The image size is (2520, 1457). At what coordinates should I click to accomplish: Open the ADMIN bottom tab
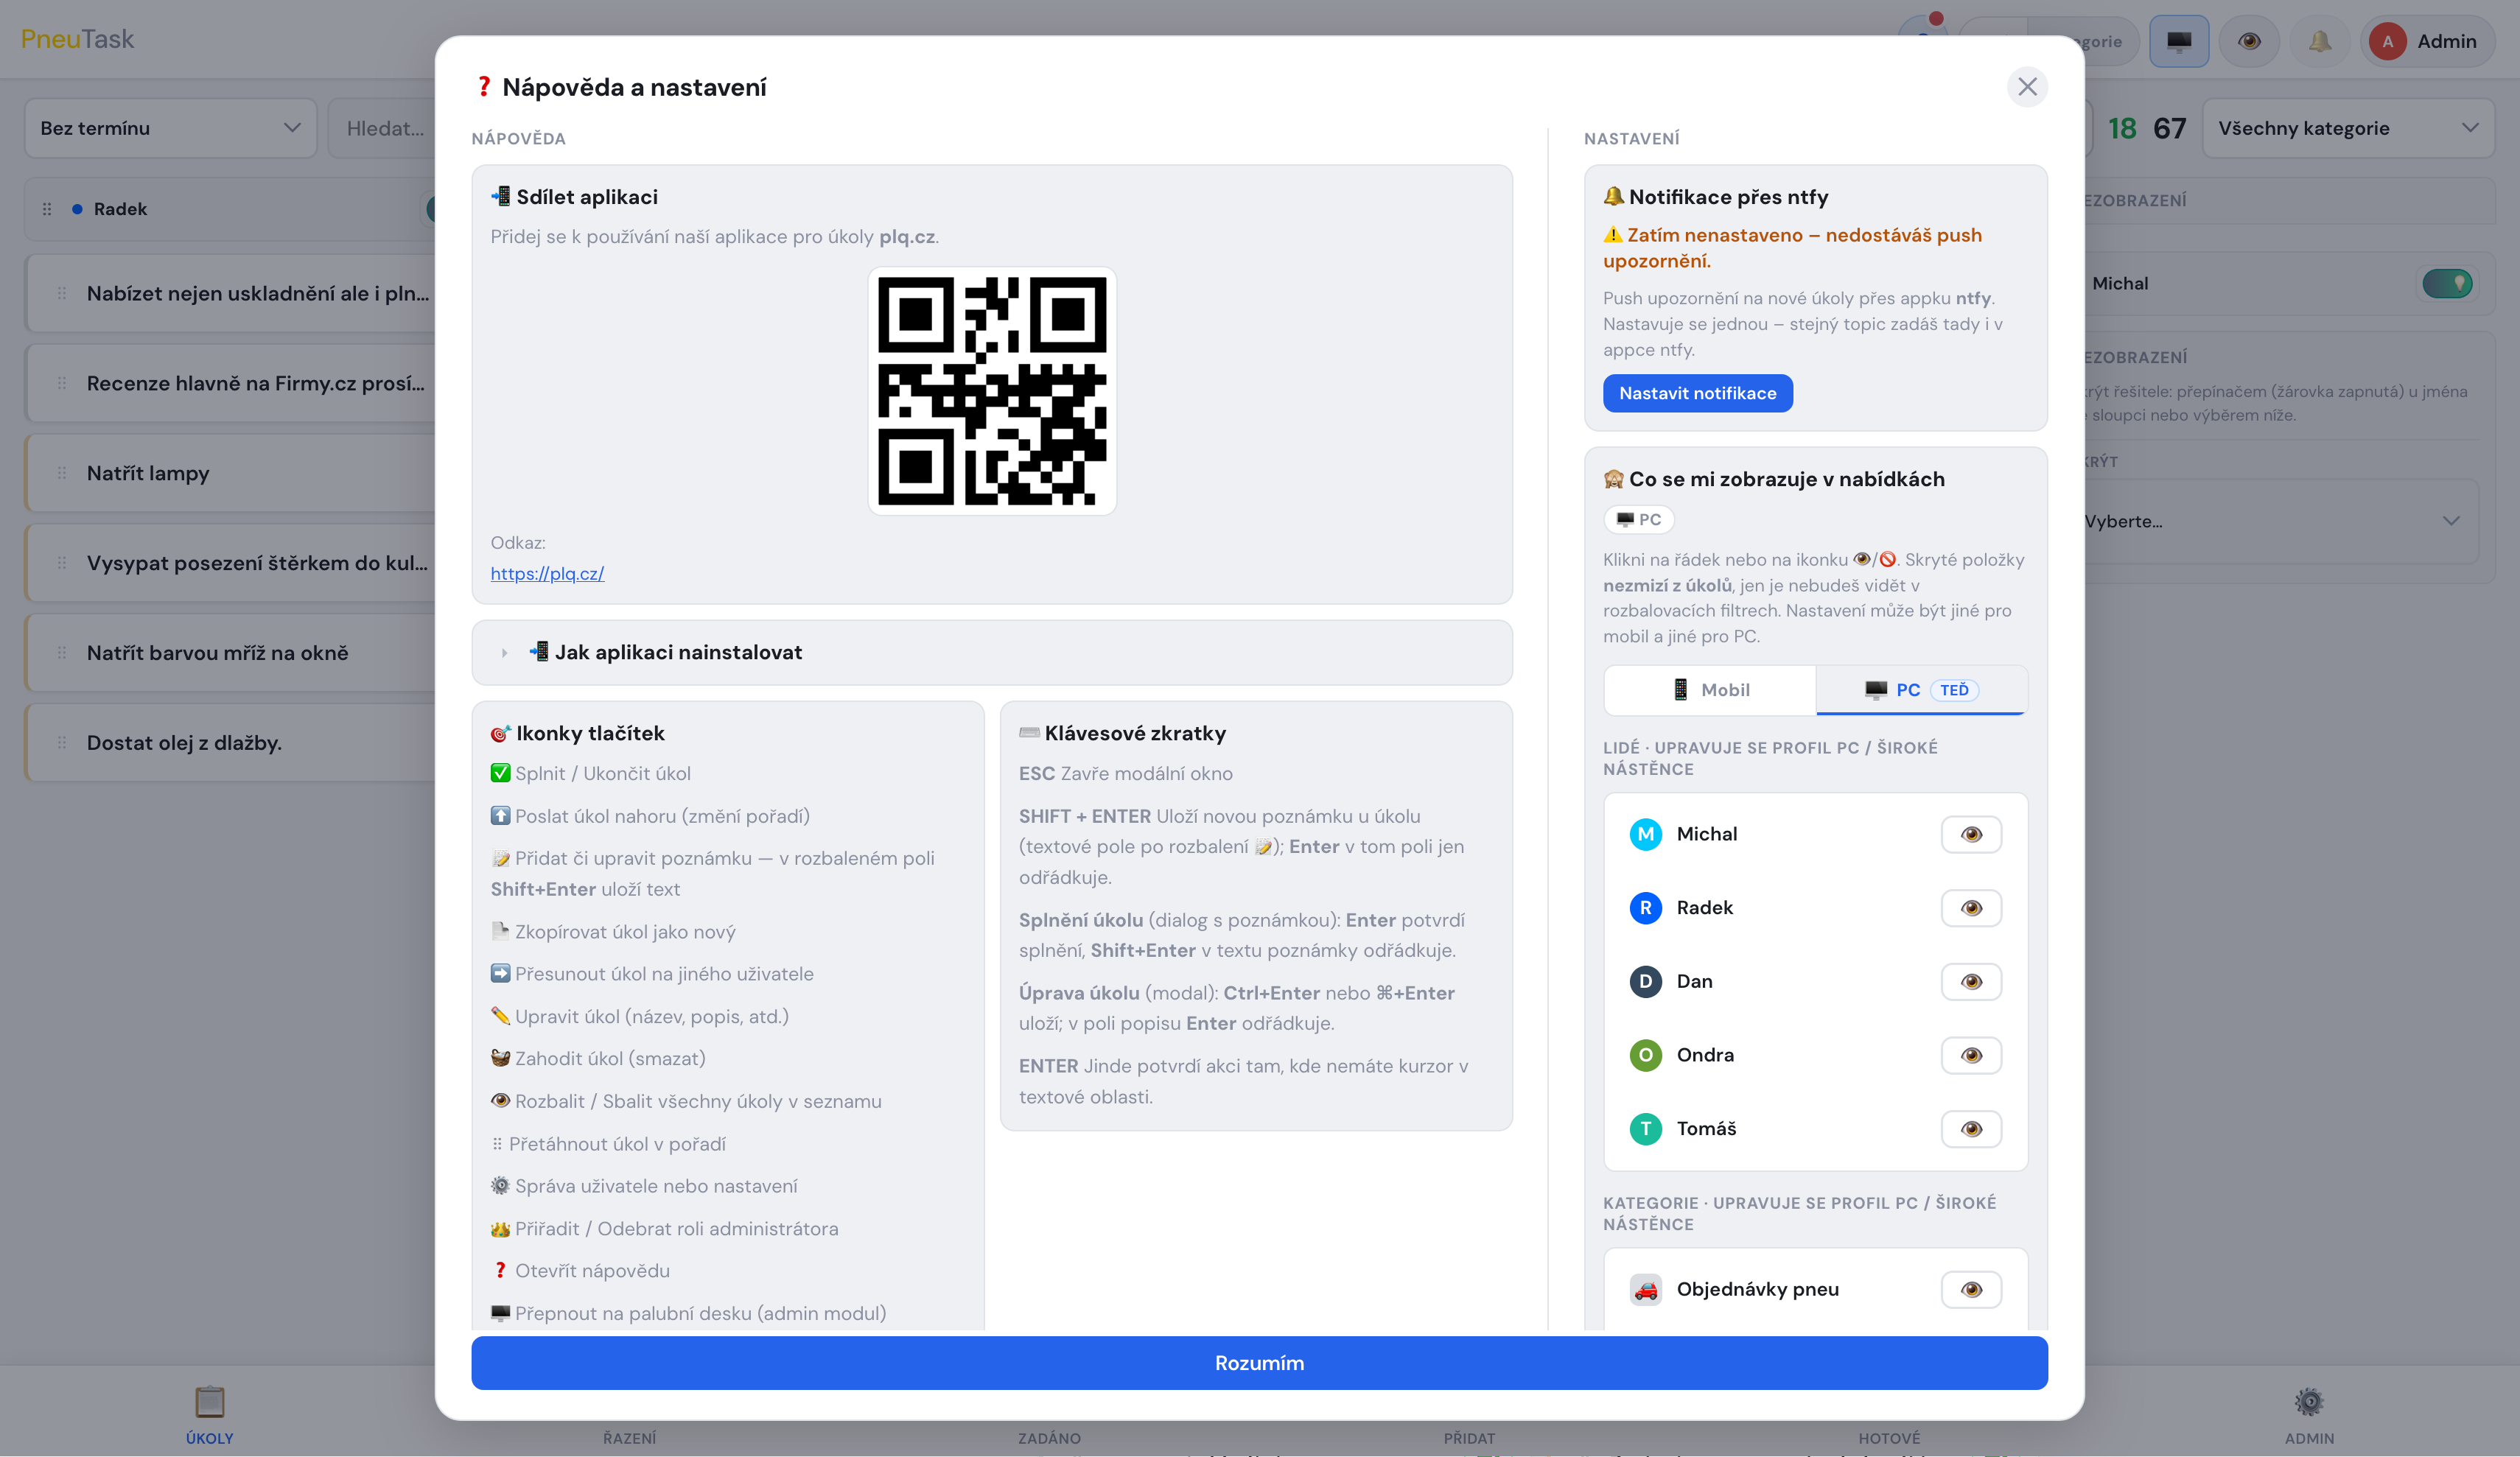(2309, 1414)
